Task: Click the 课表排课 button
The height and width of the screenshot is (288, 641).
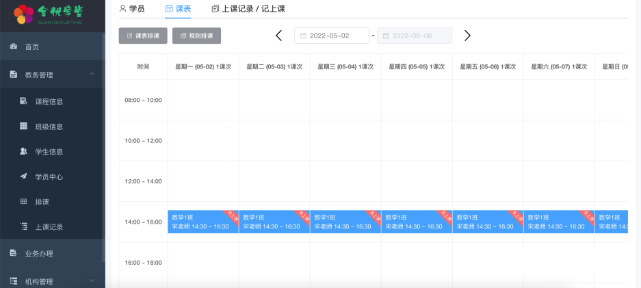Action: click(x=143, y=36)
